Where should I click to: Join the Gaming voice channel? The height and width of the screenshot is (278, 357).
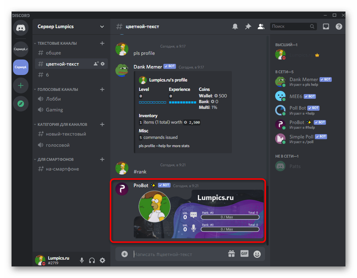tap(71, 110)
